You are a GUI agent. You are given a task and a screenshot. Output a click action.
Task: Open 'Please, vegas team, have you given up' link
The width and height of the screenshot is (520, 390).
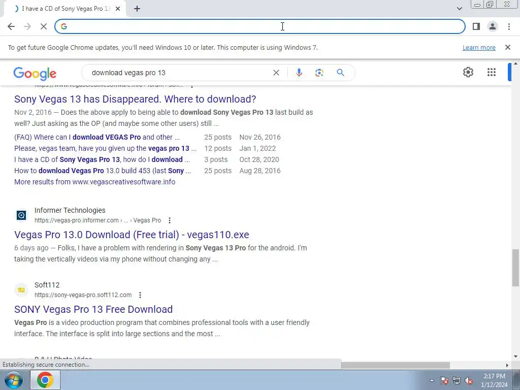point(105,148)
